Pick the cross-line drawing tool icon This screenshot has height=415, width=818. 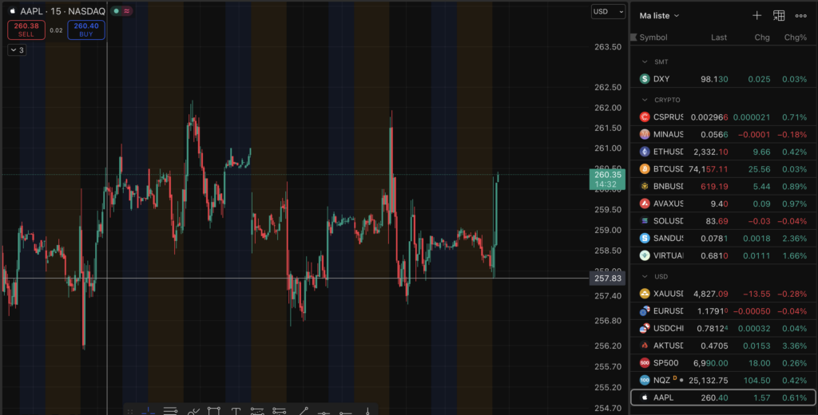(148, 411)
